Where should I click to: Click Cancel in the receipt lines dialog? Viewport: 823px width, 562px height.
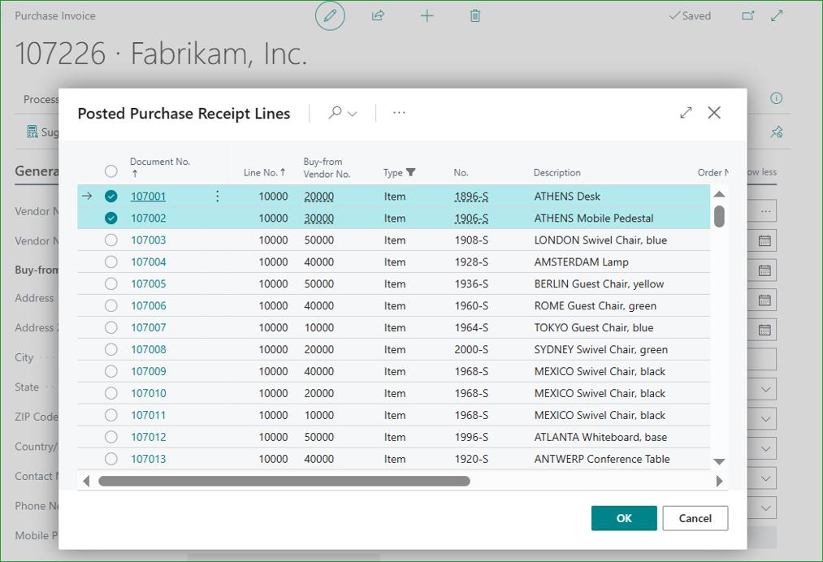pos(695,518)
